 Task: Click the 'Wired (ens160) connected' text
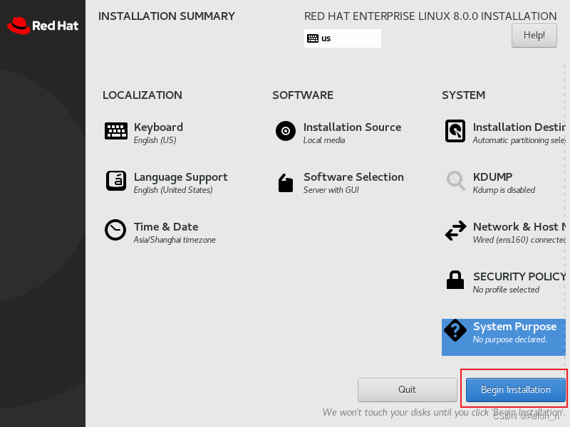tap(519, 240)
